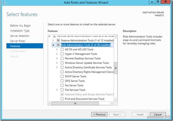Enable the DHCP Server Tools checkbox
Image resolution: width=173 pixels, height=121 pixels.
[x=62, y=76]
